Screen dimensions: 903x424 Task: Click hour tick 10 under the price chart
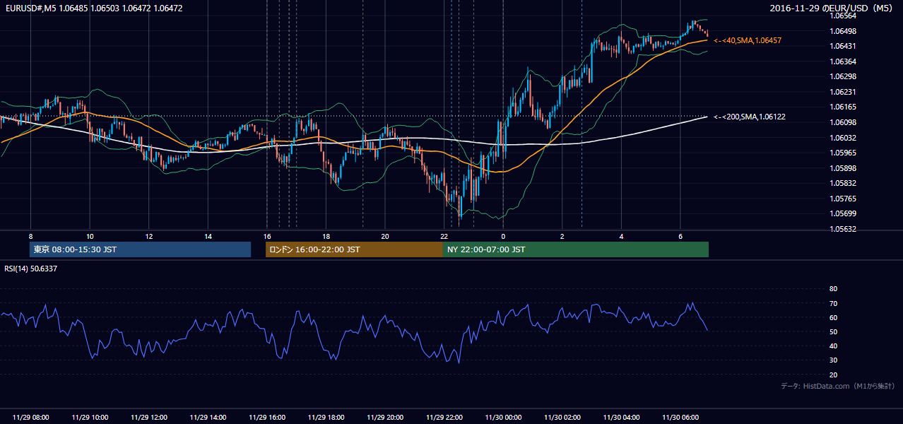pyautogui.click(x=90, y=236)
